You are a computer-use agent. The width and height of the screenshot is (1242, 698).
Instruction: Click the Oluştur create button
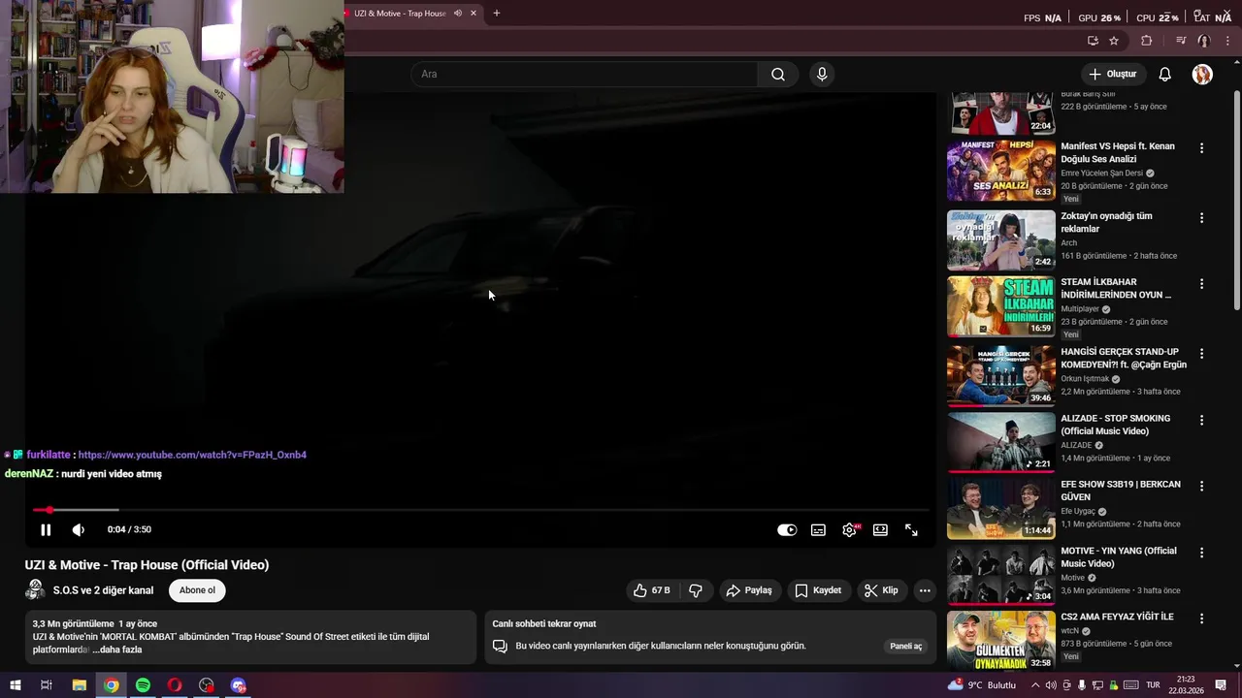click(x=1113, y=74)
